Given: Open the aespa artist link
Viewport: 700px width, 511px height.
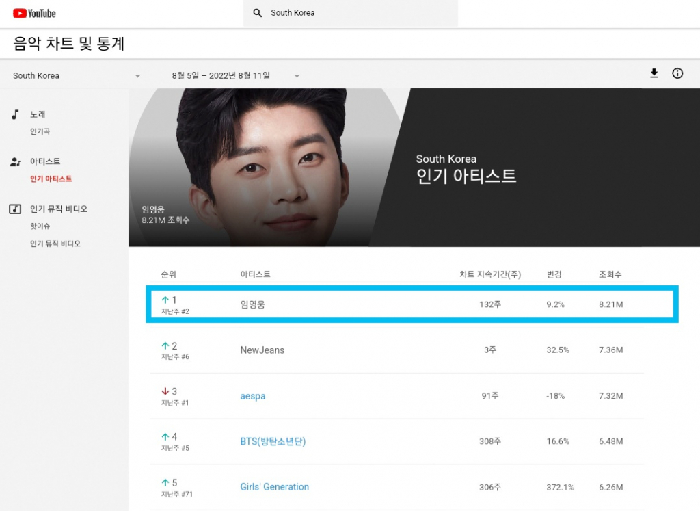Looking at the screenshot, I should (x=252, y=396).
